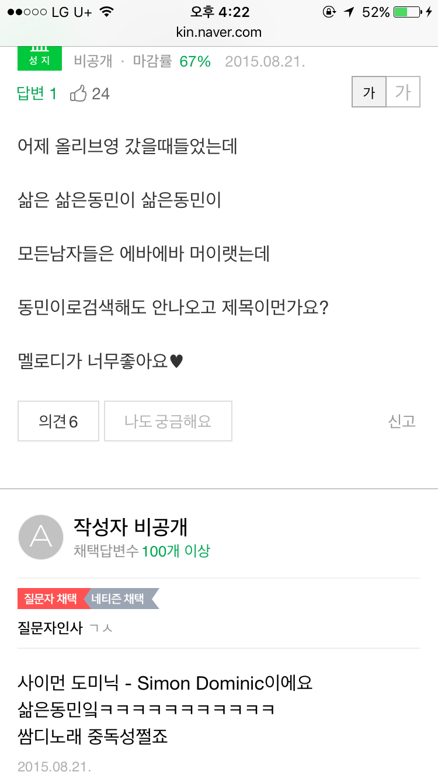This screenshot has width=438, height=779.
Task: Tap the 마감률 67% stat
Action: coord(172,61)
